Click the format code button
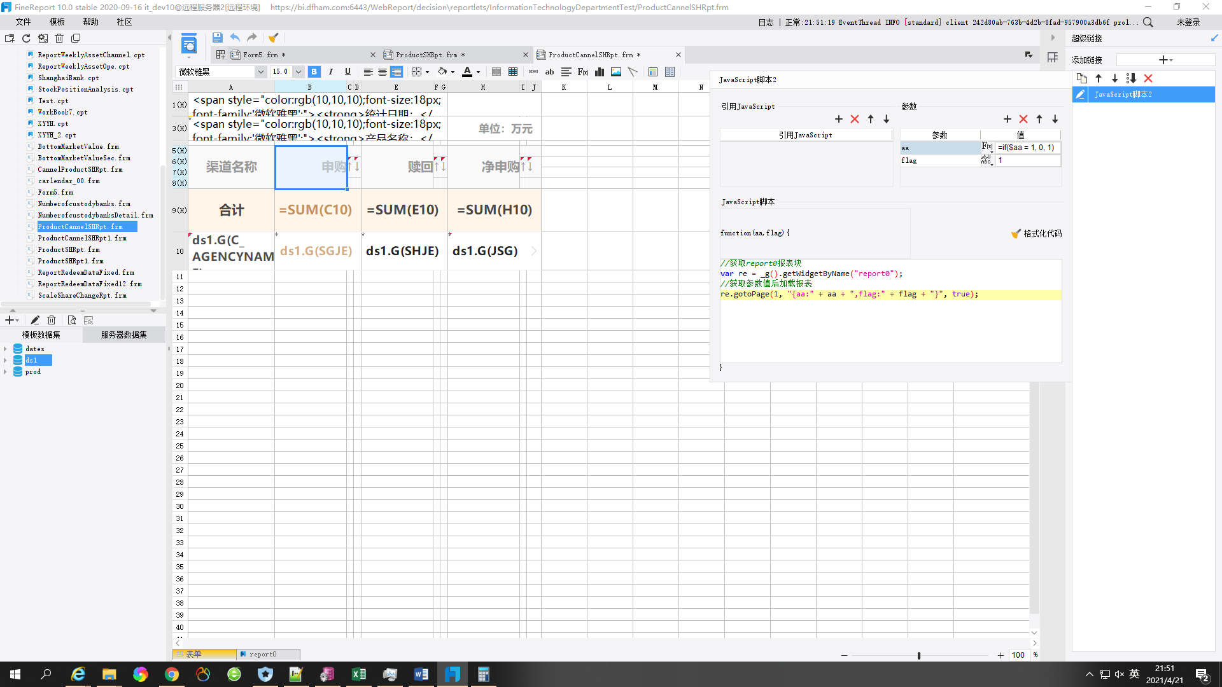 (x=1036, y=233)
